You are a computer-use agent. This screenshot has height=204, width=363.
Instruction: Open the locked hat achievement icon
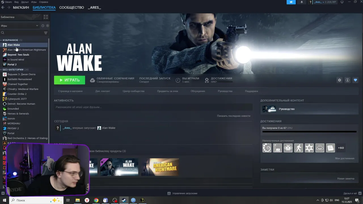click(320, 148)
